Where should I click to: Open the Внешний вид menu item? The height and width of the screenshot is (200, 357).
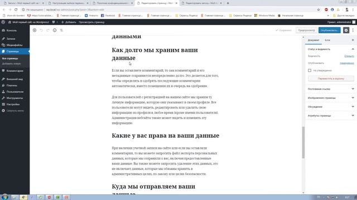[15, 79]
